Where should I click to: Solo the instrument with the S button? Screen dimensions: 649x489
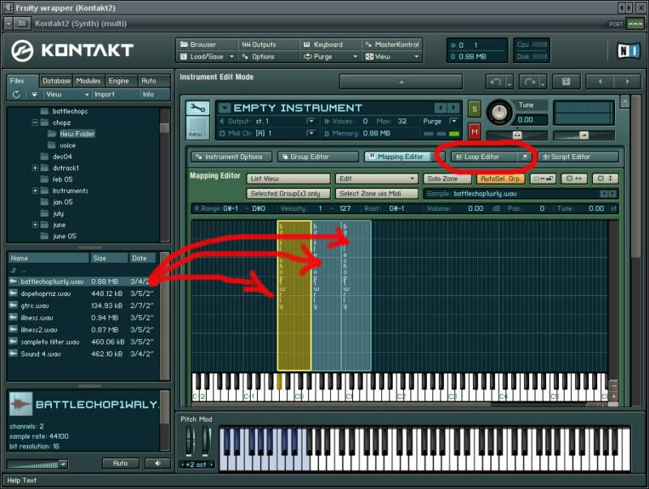tap(475, 109)
